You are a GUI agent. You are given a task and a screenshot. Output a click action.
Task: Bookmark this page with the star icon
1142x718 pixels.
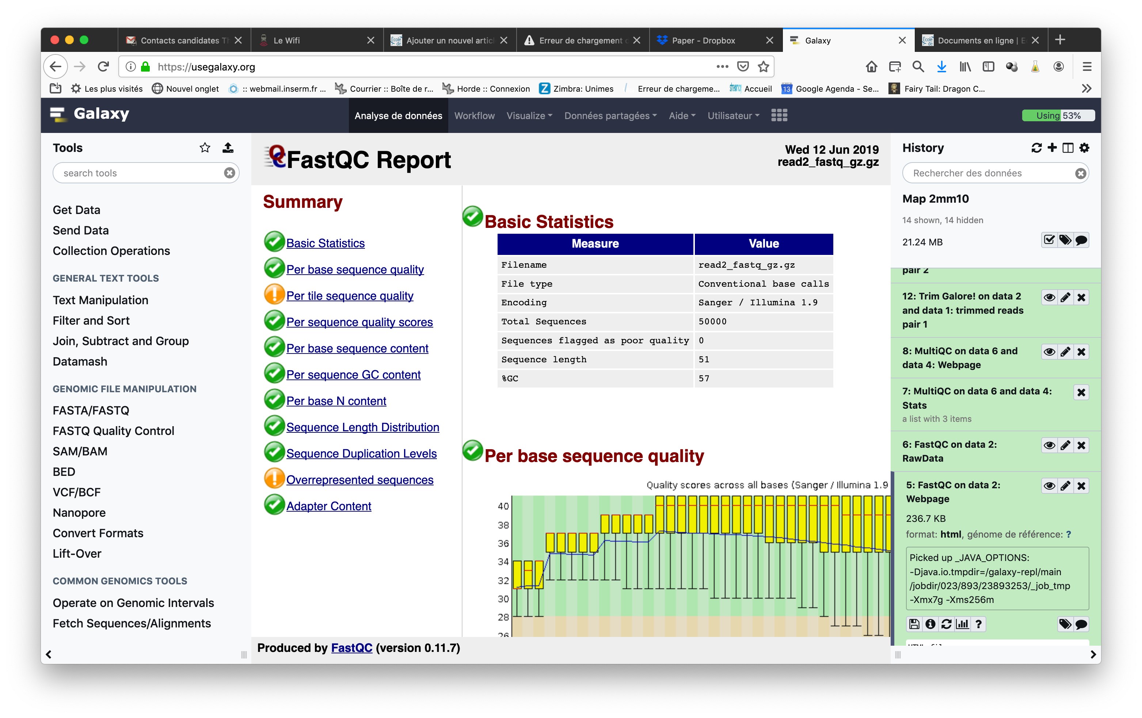763,67
